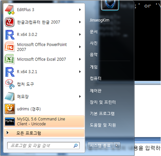Select 한글과컴퓨터 한글 2007 label
161x156 pixels.
(39, 22)
